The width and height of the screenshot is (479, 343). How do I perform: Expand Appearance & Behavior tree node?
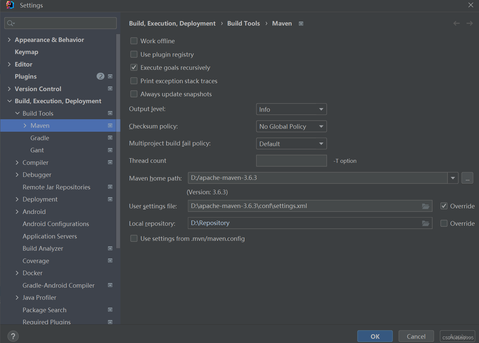pos(9,40)
